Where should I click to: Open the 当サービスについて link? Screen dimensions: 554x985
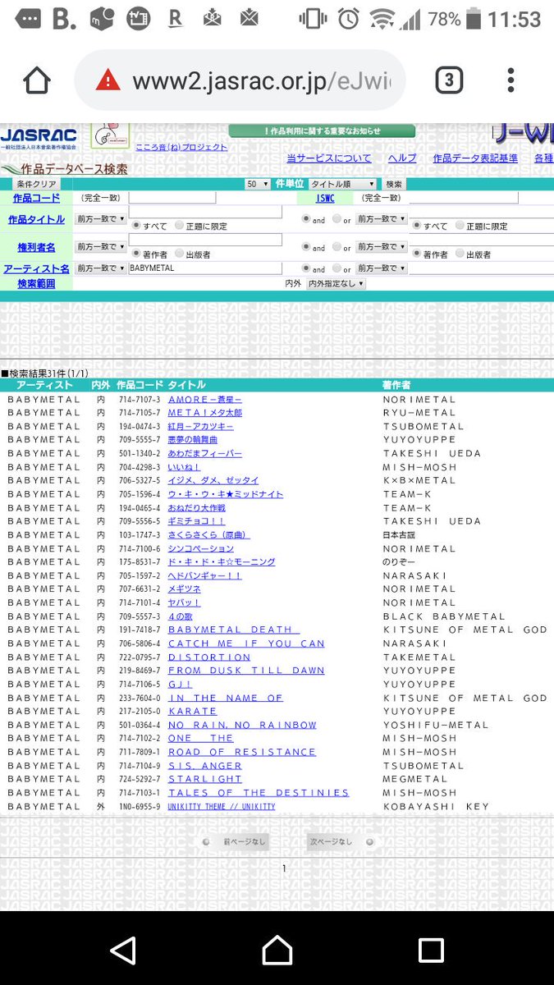328,158
